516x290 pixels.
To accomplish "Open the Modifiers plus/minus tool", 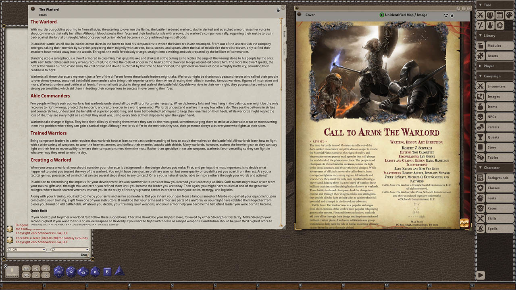I will [481, 25].
